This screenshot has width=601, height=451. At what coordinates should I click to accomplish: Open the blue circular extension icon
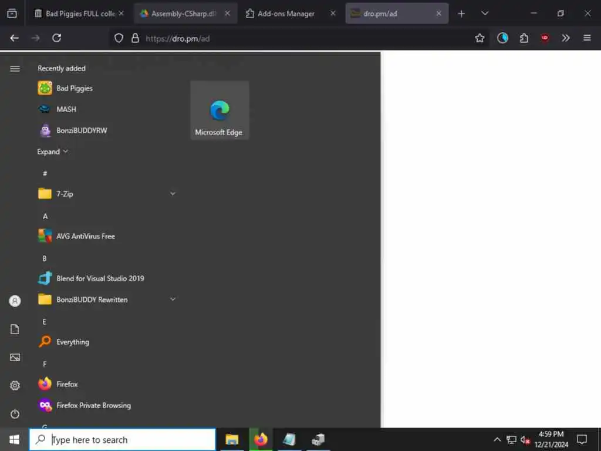point(502,38)
